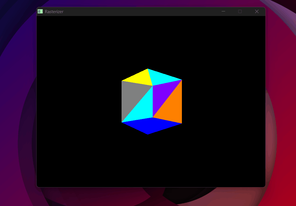Click the Rasterizer window app icon
The width and height of the screenshot is (296, 206).
tap(40, 11)
